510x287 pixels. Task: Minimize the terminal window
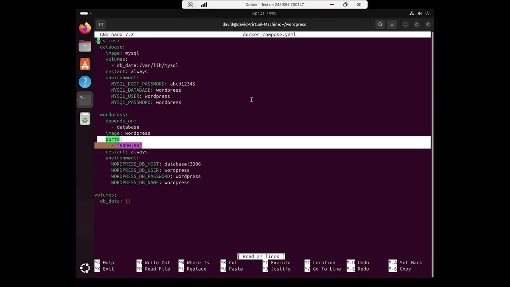point(405,24)
